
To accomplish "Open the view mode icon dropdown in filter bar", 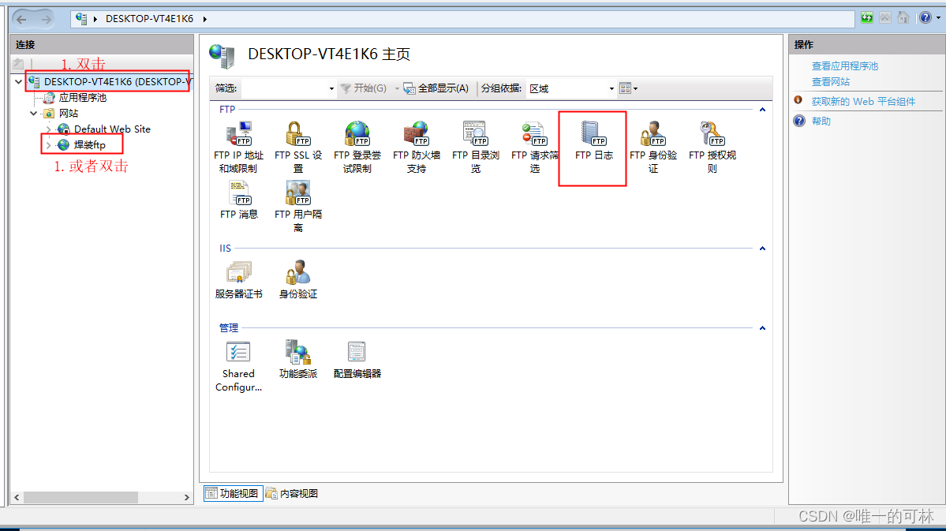I will [x=628, y=88].
